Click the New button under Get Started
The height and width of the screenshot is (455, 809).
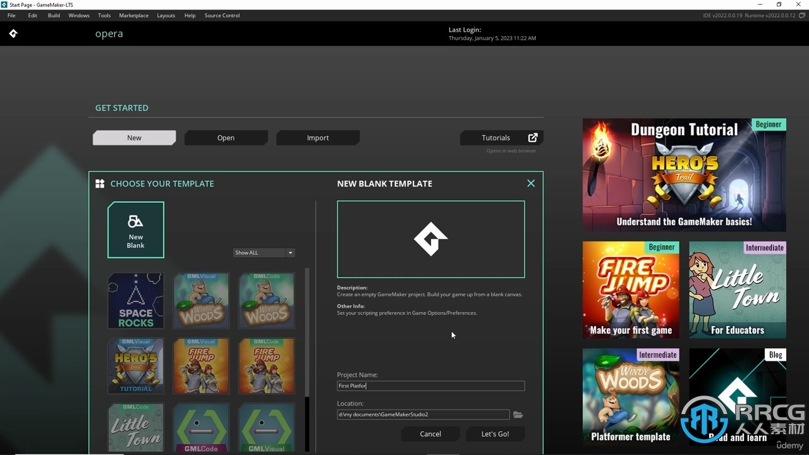[134, 138]
